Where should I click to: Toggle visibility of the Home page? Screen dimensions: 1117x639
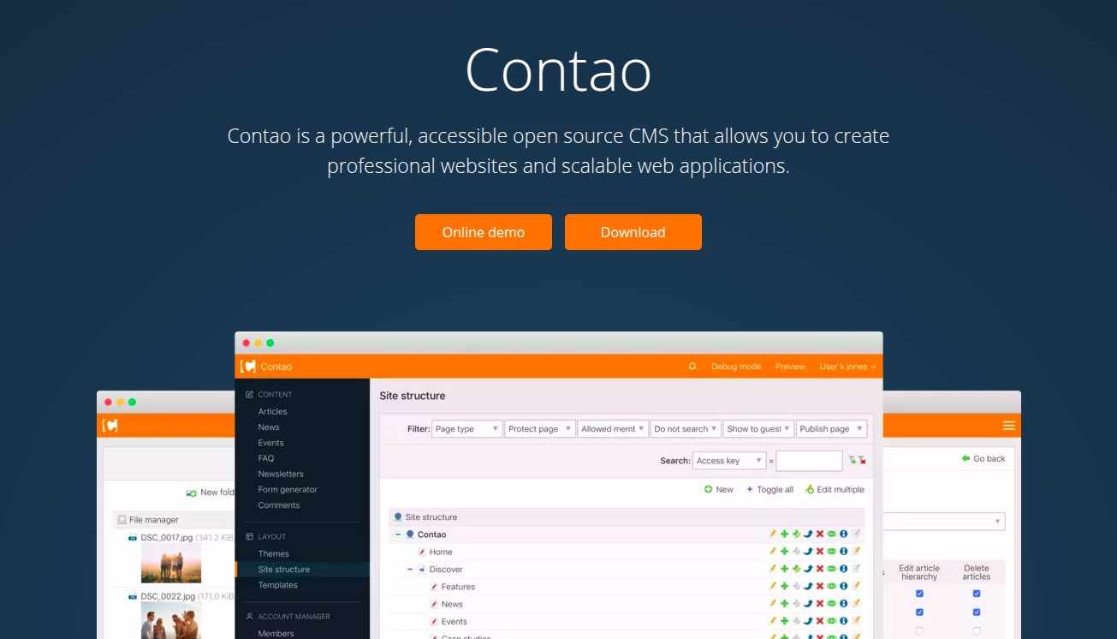click(831, 552)
